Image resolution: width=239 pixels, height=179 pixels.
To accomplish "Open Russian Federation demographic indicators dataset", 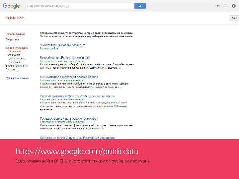I will coord(78,138).
